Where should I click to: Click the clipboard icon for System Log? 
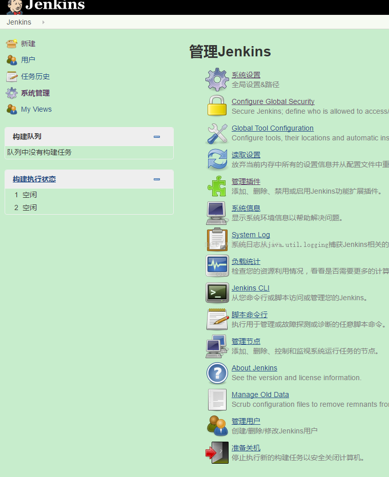[217, 239]
